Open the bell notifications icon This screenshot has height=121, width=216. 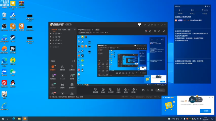pyautogui.click(x=159, y=31)
